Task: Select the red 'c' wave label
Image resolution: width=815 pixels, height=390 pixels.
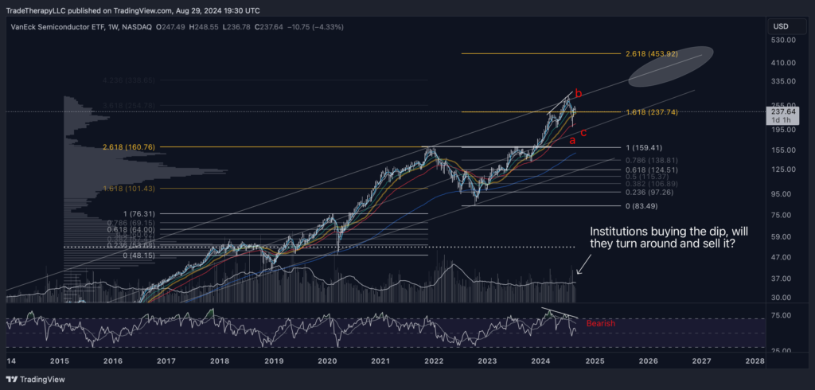Action: tap(583, 132)
